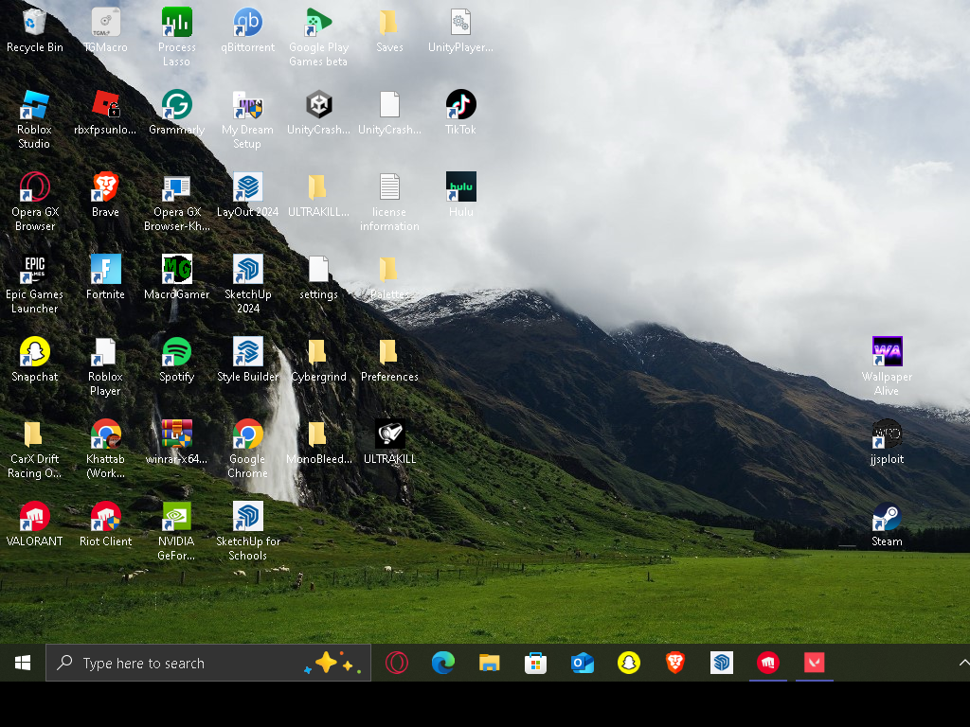Image resolution: width=970 pixels, height=727 pixels.
Task: Open Brave from the taskbar
Action: [x=674, y=663]
